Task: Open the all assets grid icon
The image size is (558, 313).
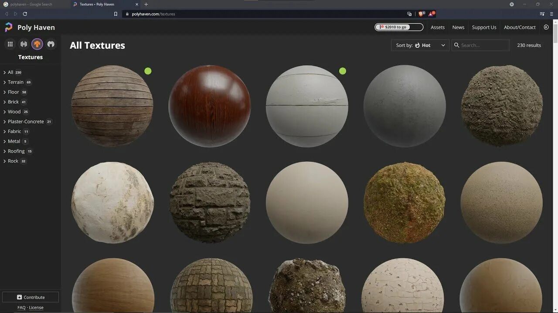Action: click(x=10, y=44)
